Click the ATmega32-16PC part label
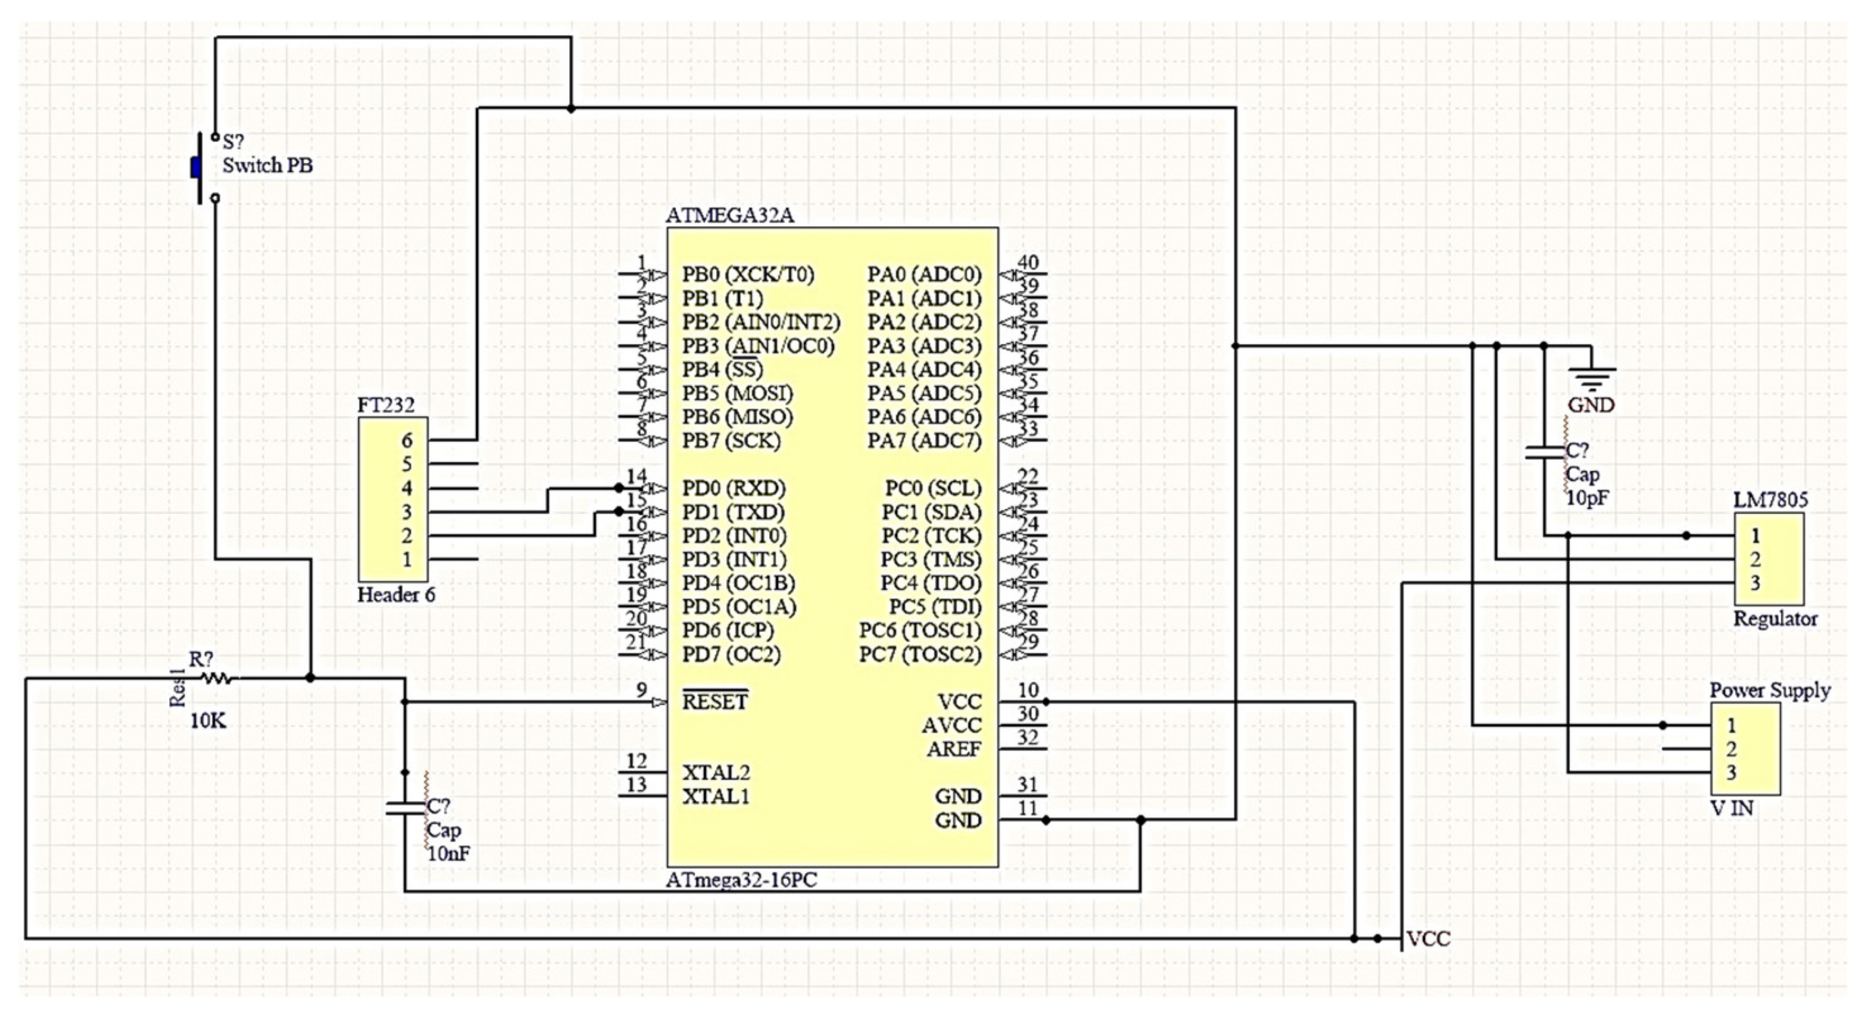Viewport: 1867px width, 1015px height. 741,880
